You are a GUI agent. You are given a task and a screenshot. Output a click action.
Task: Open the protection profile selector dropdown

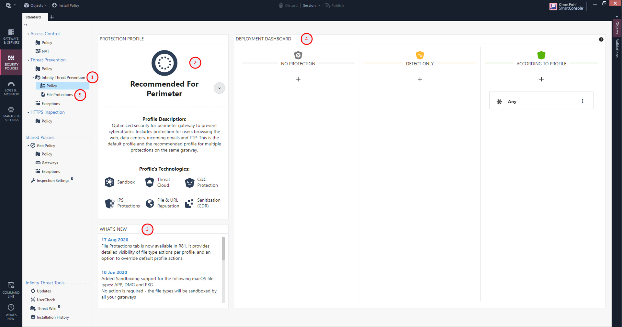click(219, 88)
